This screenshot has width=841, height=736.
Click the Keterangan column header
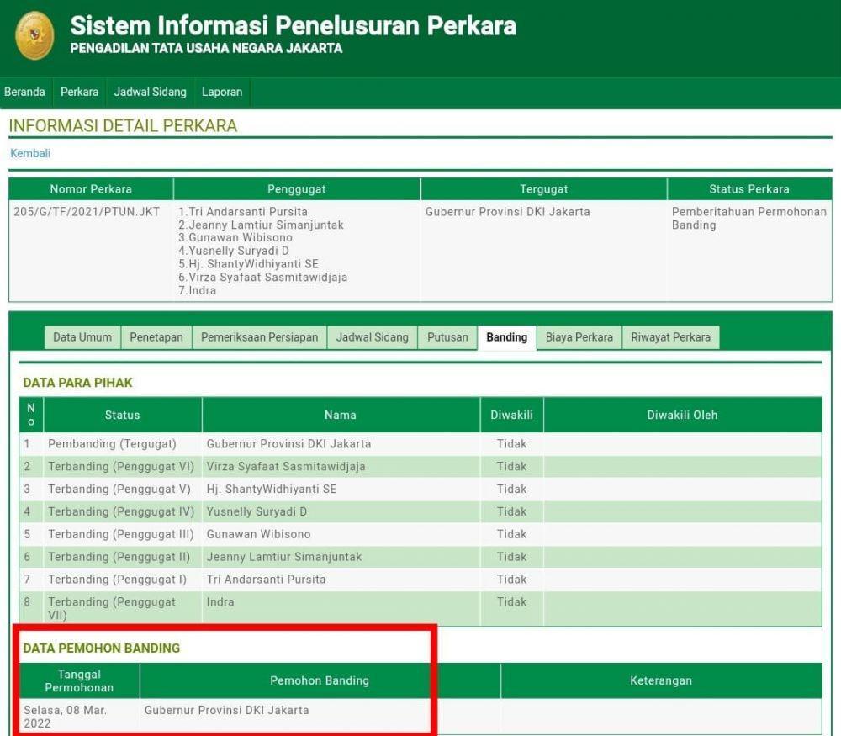click(x=661, y=680)
